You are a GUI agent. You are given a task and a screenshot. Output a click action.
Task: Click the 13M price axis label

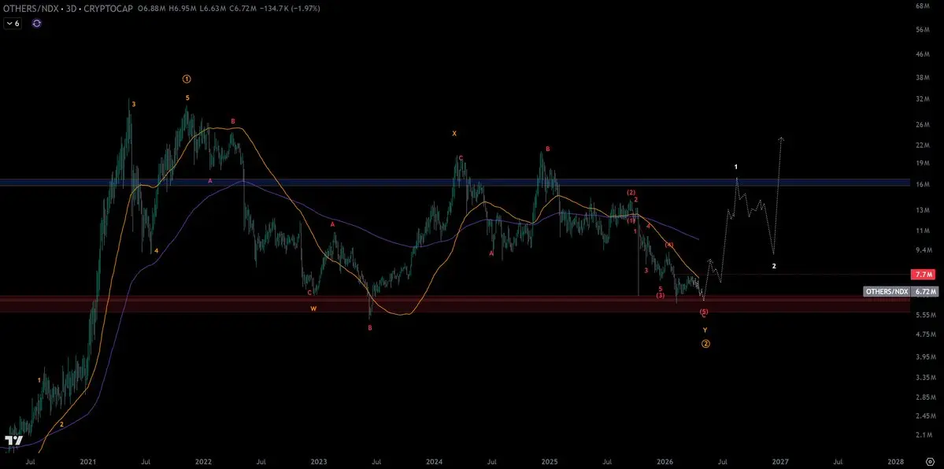pos(924,210)
